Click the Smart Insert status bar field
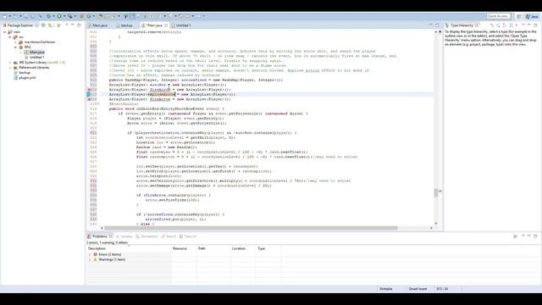 point(418,289)
